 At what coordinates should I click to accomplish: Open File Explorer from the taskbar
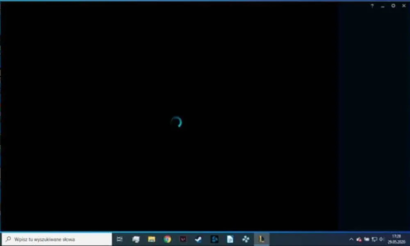[x=152, y=239]
